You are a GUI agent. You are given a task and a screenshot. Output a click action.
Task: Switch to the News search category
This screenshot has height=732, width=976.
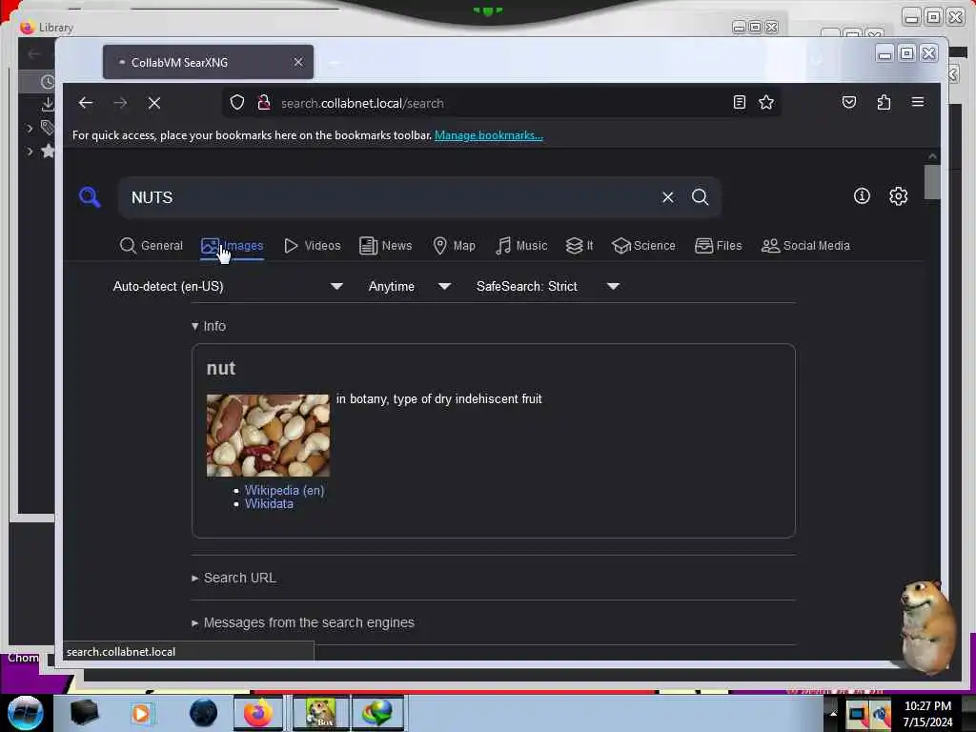(386, 246)
